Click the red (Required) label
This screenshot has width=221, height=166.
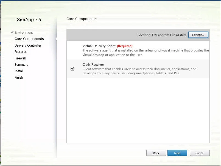point(125,46)
